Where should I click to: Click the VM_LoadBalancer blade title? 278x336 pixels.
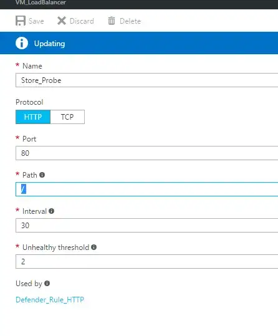[x=41, y=2]
